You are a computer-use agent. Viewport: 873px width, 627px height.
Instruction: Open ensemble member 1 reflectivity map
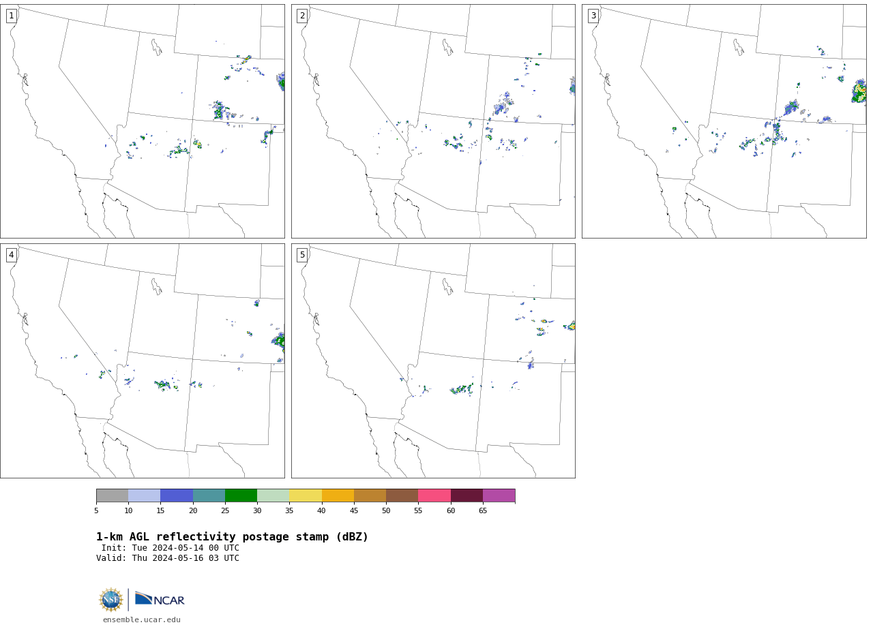pyautogui.click(x=143, y=121)
